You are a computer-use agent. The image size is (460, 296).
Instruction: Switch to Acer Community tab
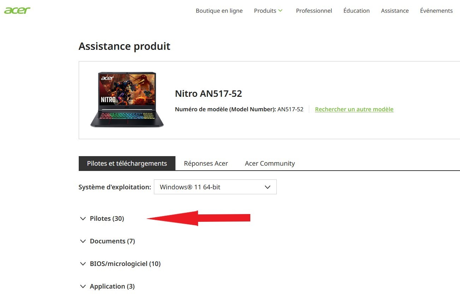point(270,164)
